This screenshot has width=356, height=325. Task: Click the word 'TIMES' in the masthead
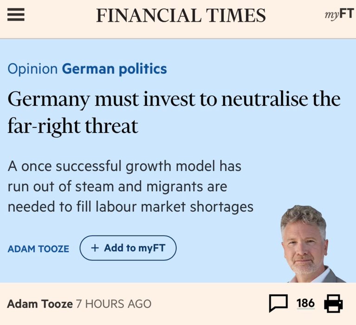coord(236,15)
